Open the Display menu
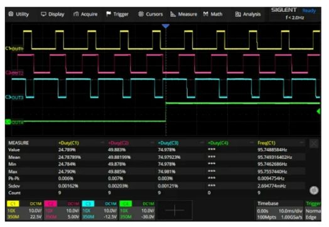329x227 pixels. click(x=53, y=14)
